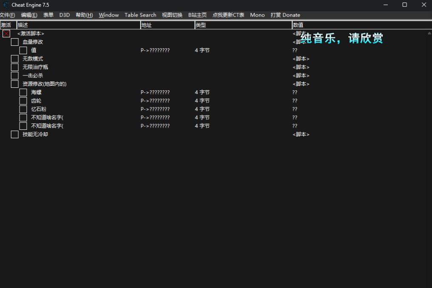Click the <脚本> value of 一击必杀 row

tap(301, 75)
